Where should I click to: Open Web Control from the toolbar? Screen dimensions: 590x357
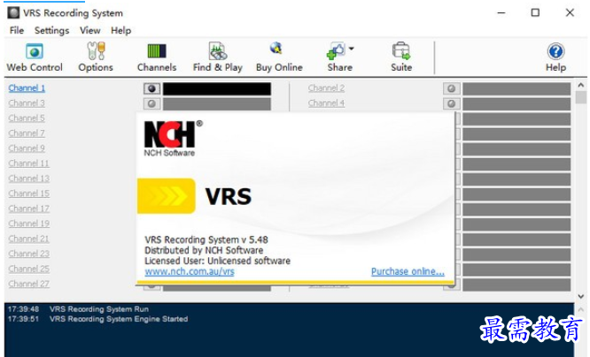pyautogui.click(x=35, y=57)
